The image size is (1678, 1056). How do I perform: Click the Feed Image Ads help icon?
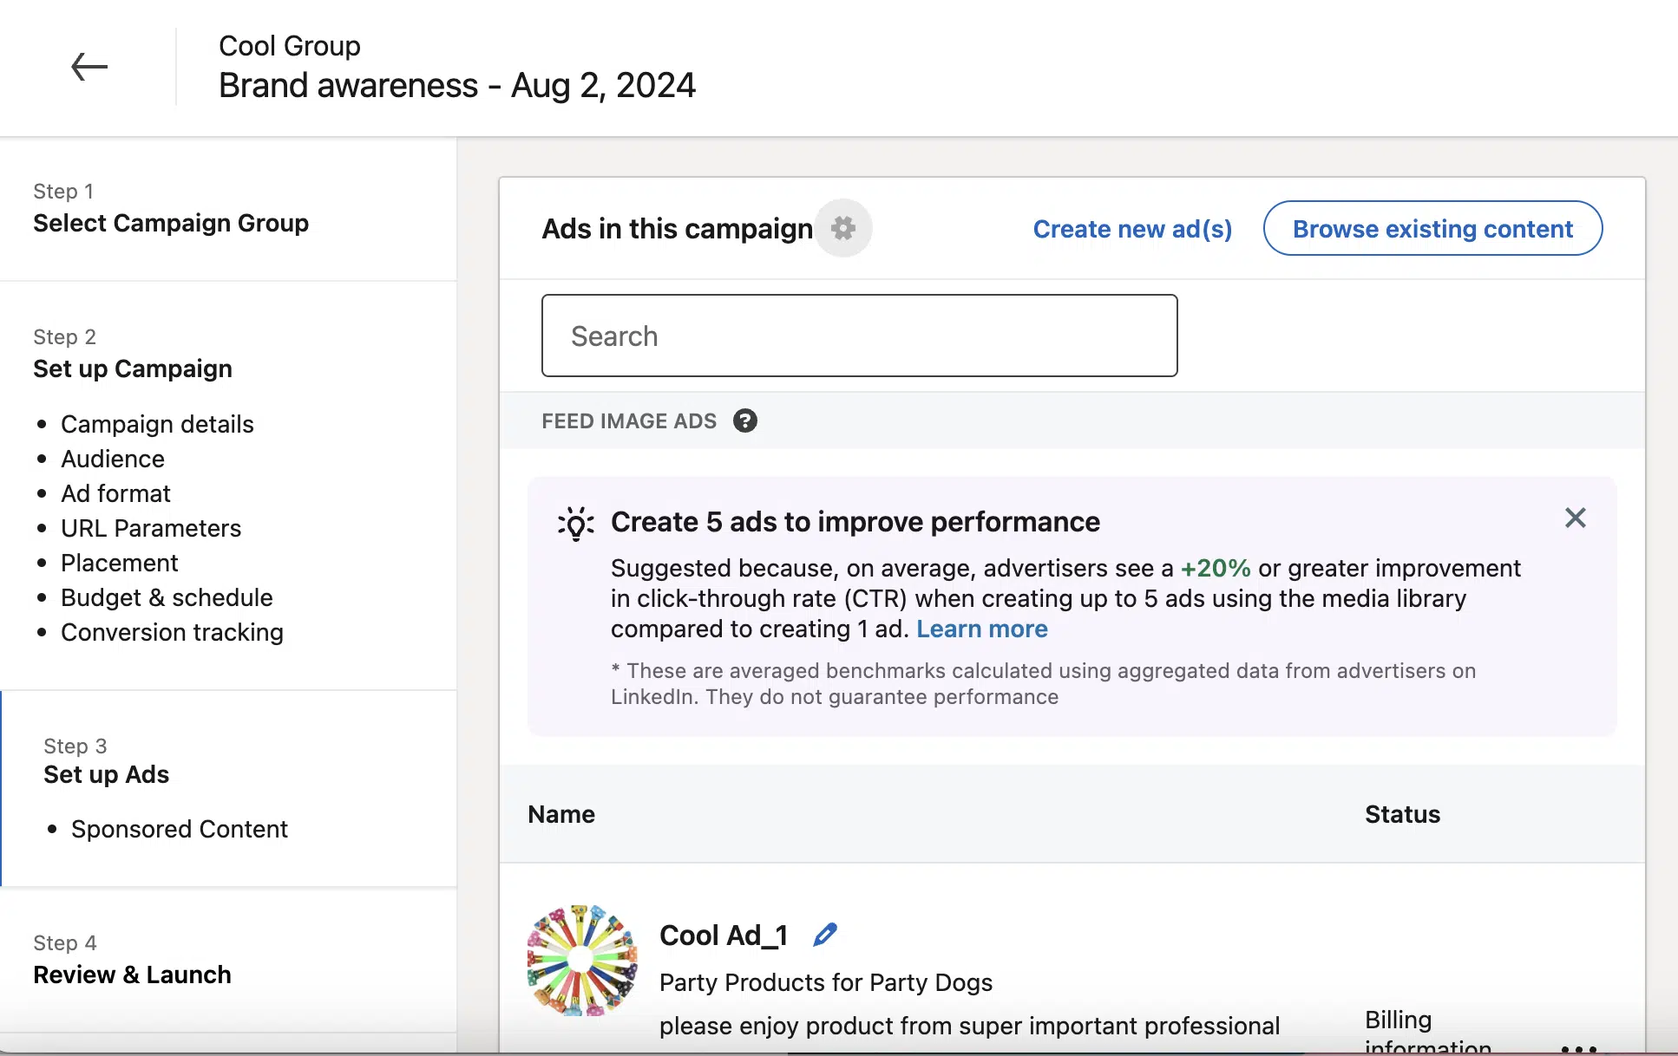(x=745, y=420)
